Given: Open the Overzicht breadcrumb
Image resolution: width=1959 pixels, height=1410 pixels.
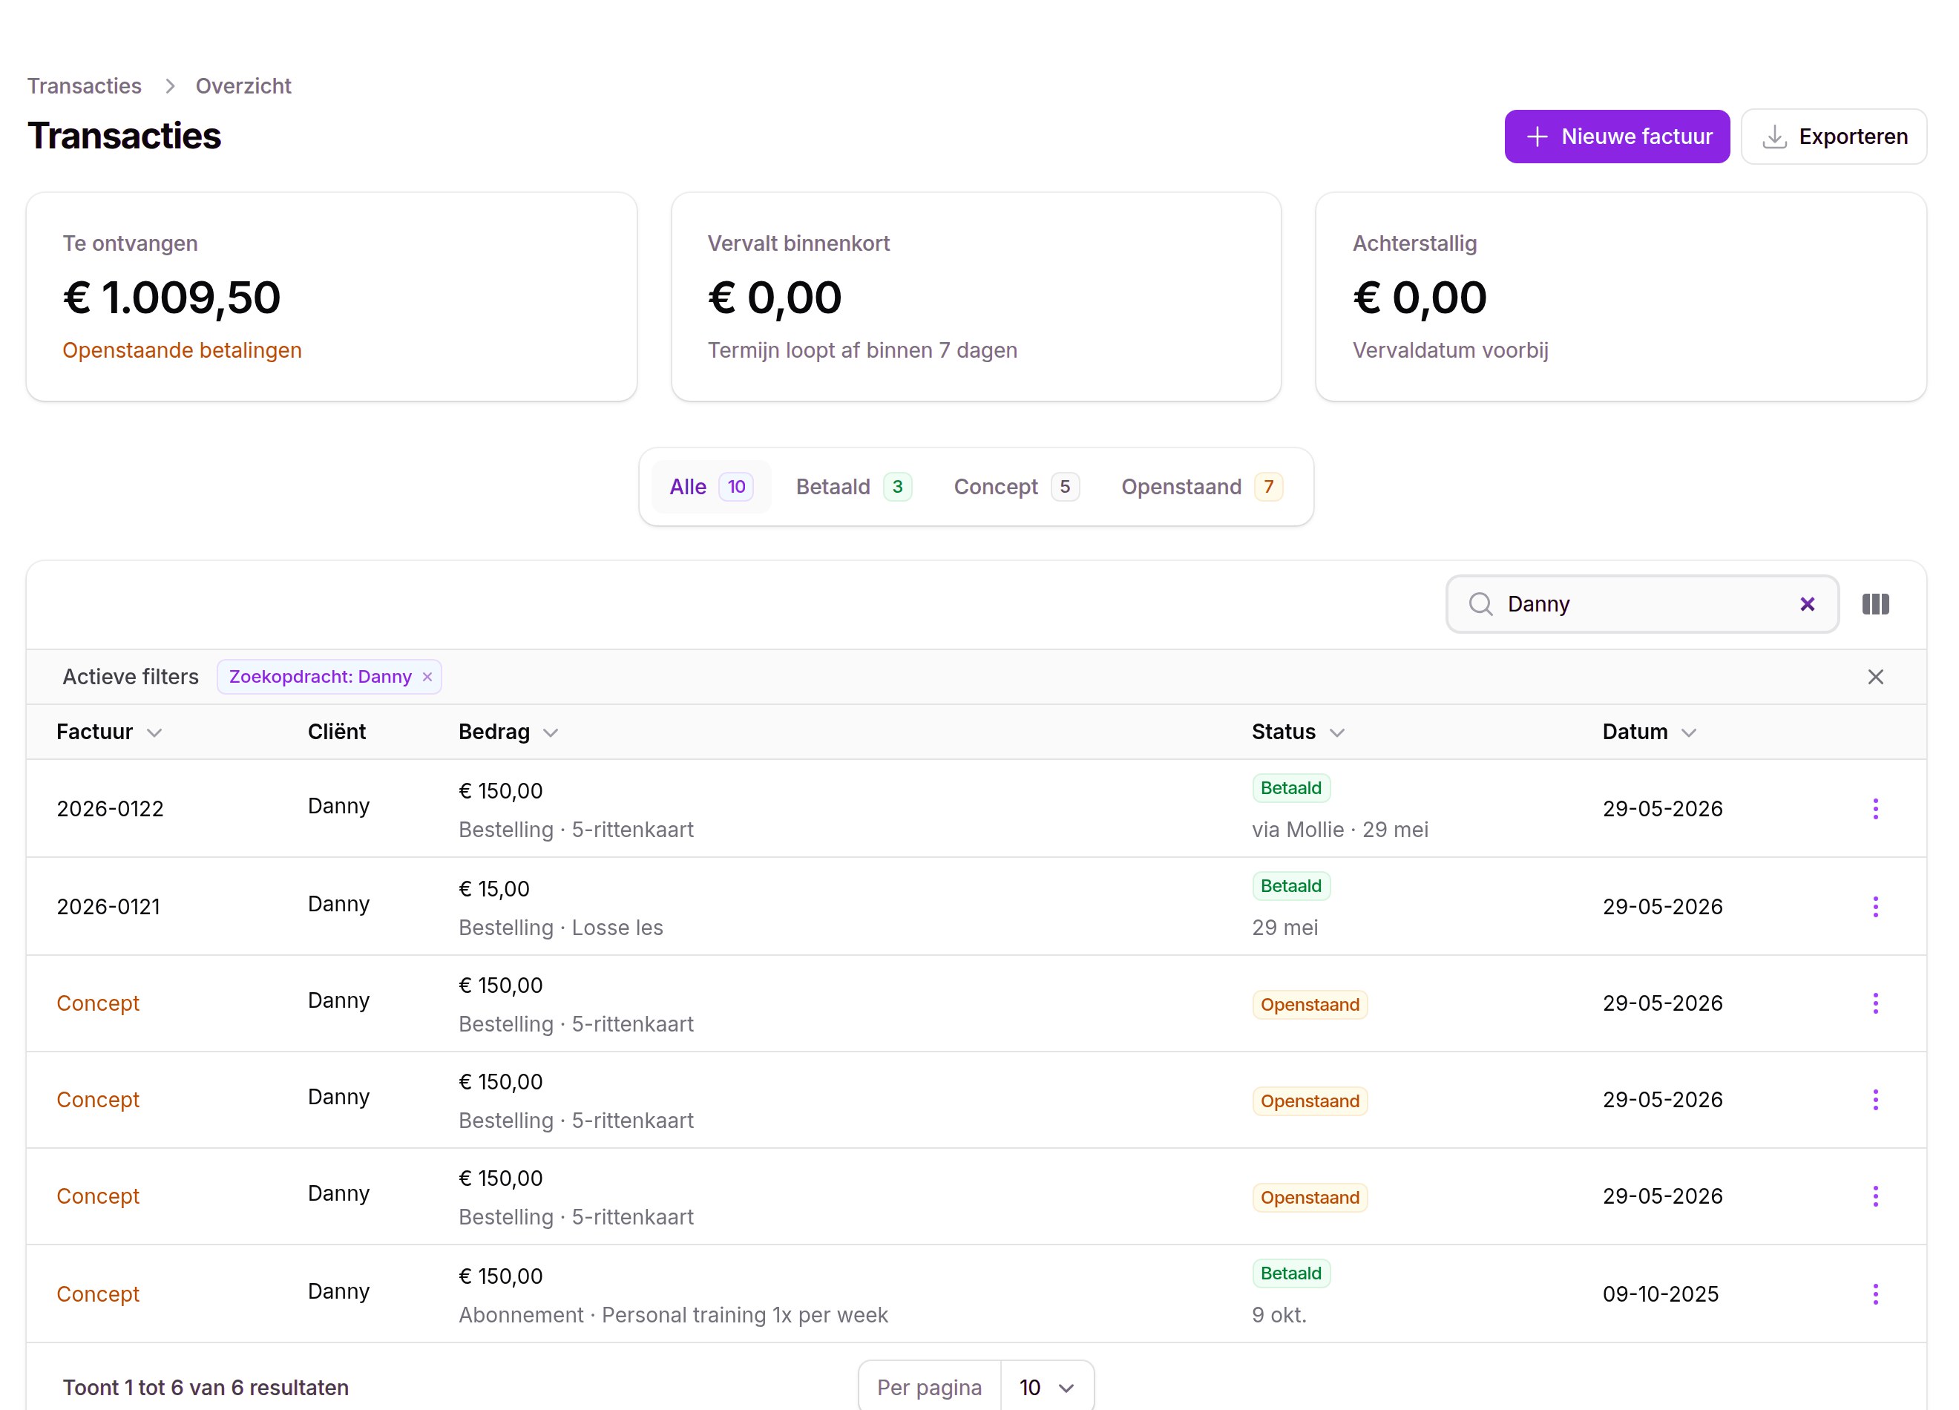Looking at the screenshot, I should tap(243, 85).
